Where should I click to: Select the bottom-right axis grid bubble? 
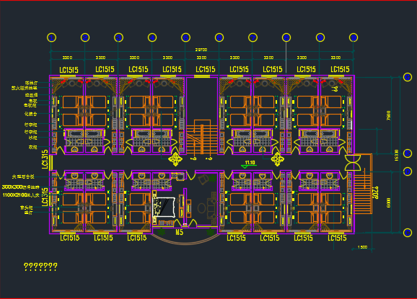point(408,233)
